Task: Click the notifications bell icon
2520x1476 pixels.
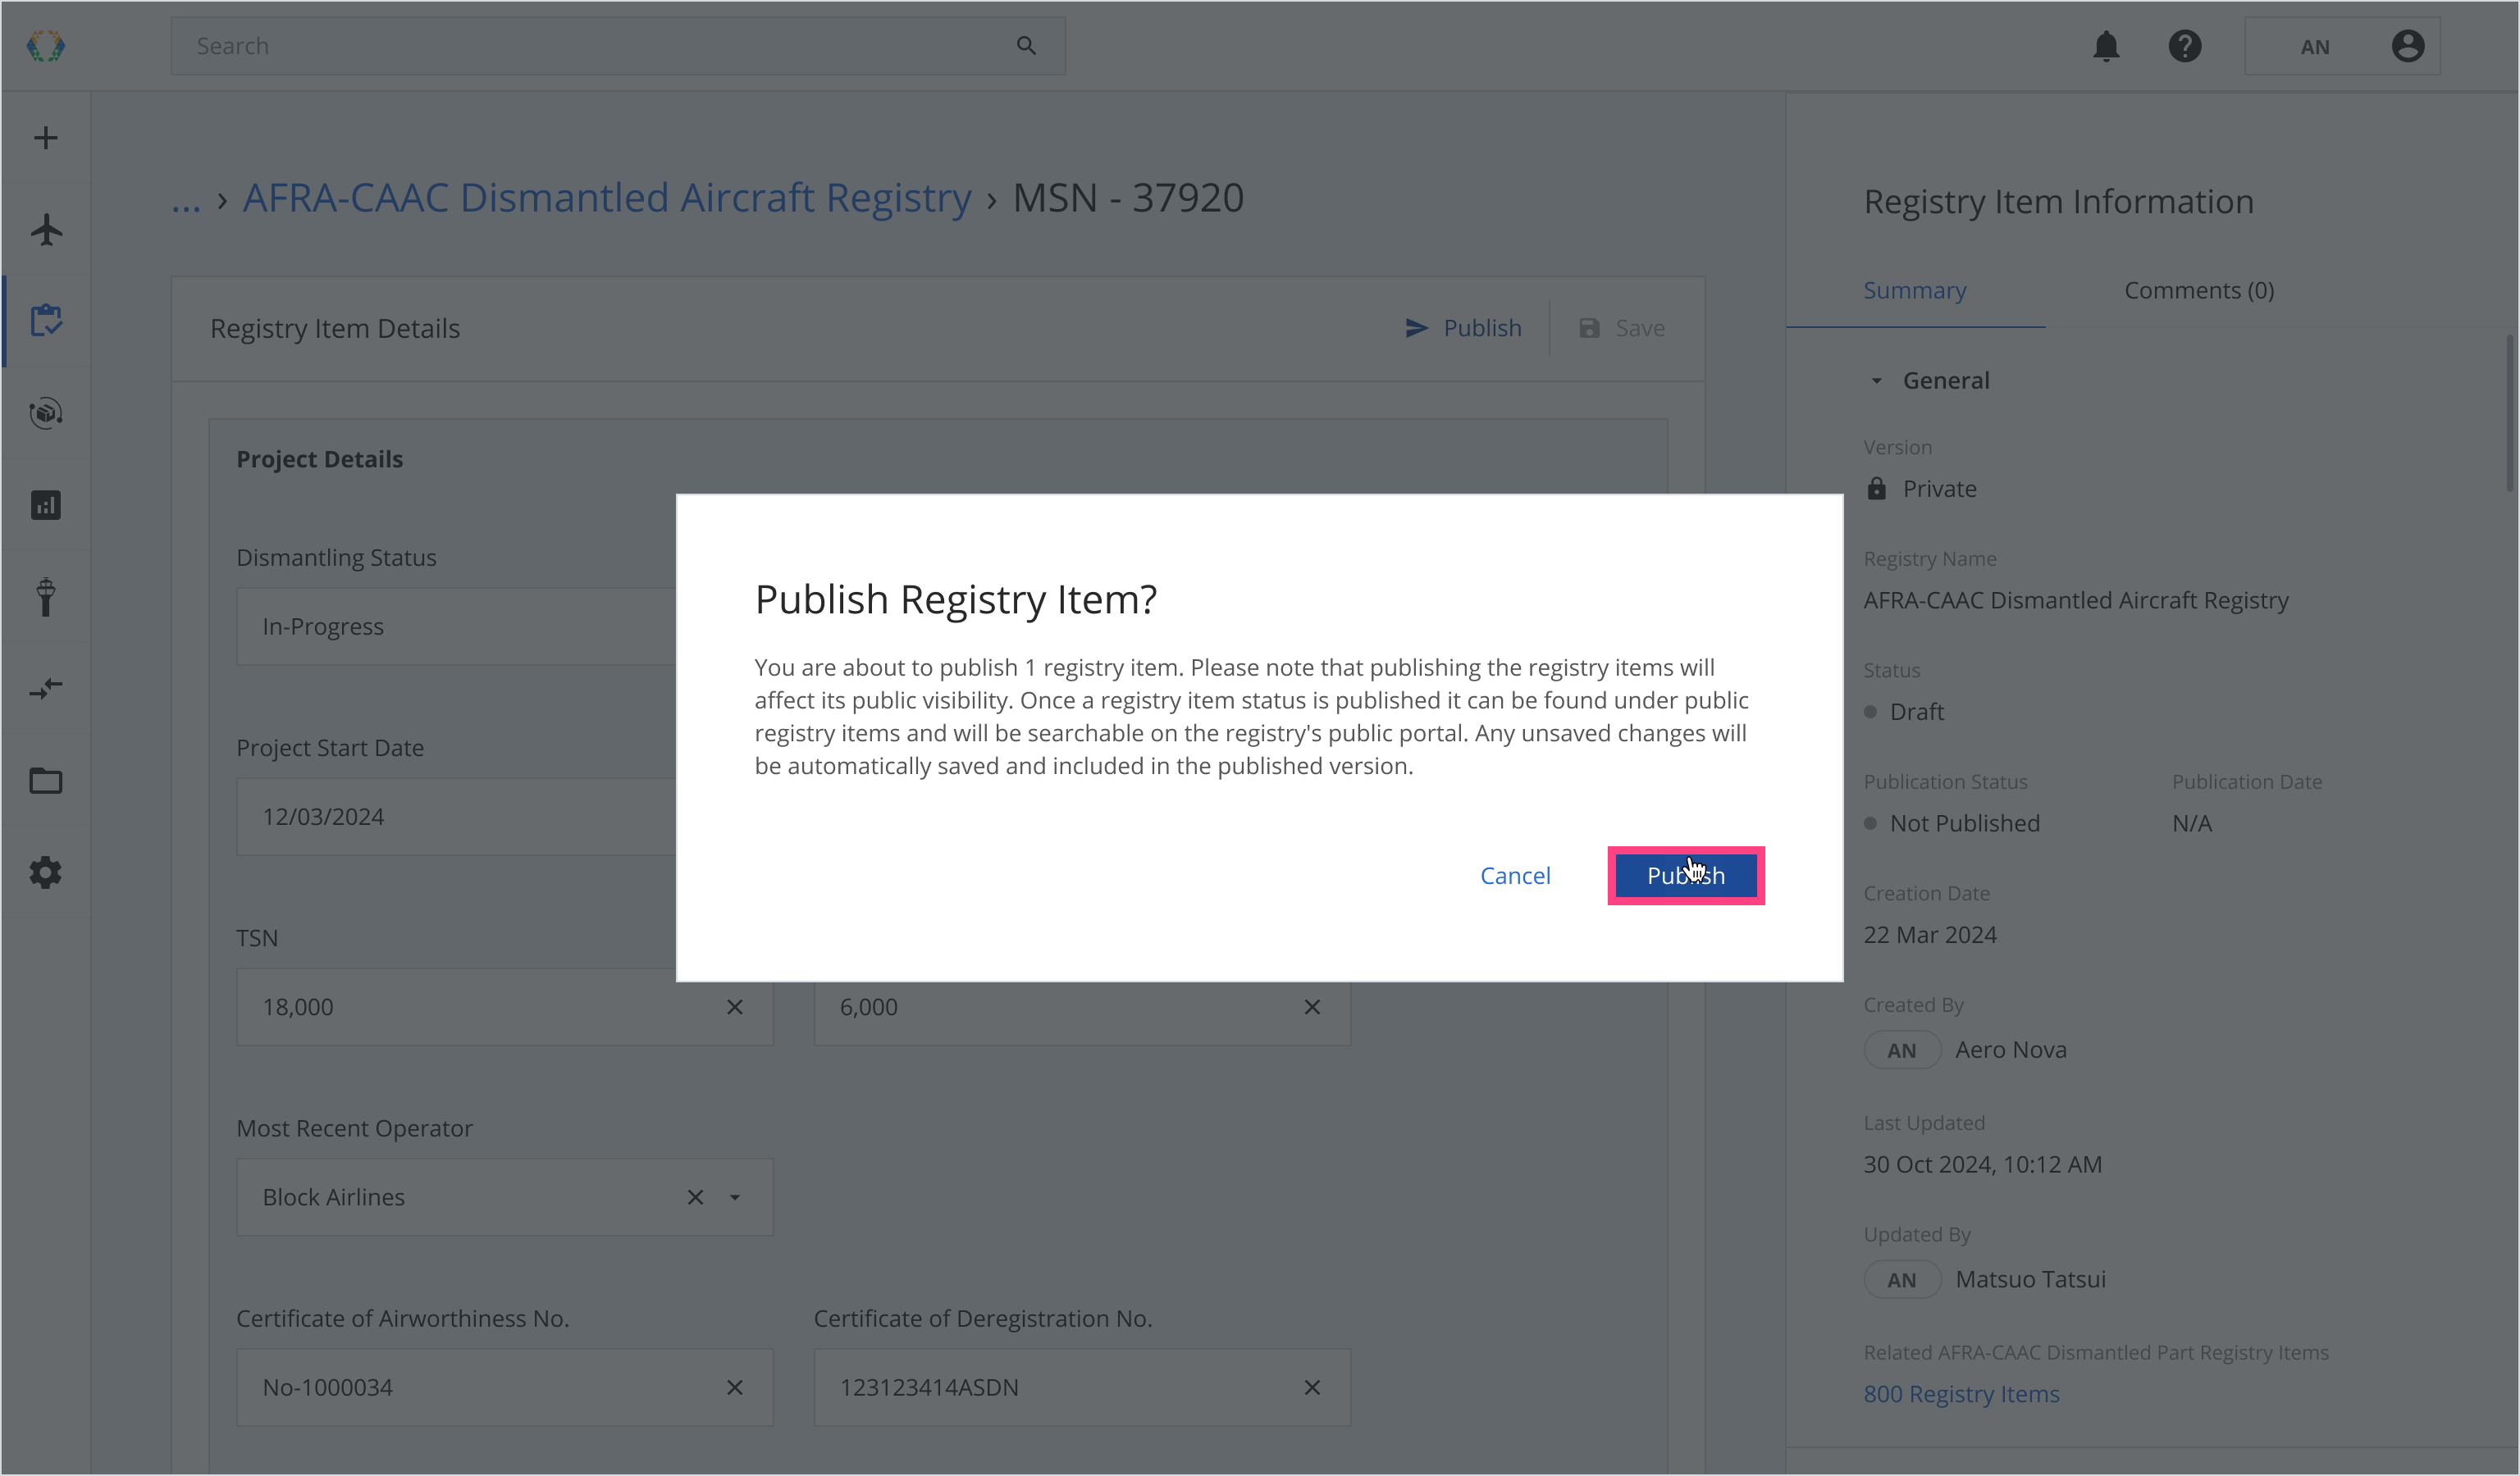Action: [2106, 46]
